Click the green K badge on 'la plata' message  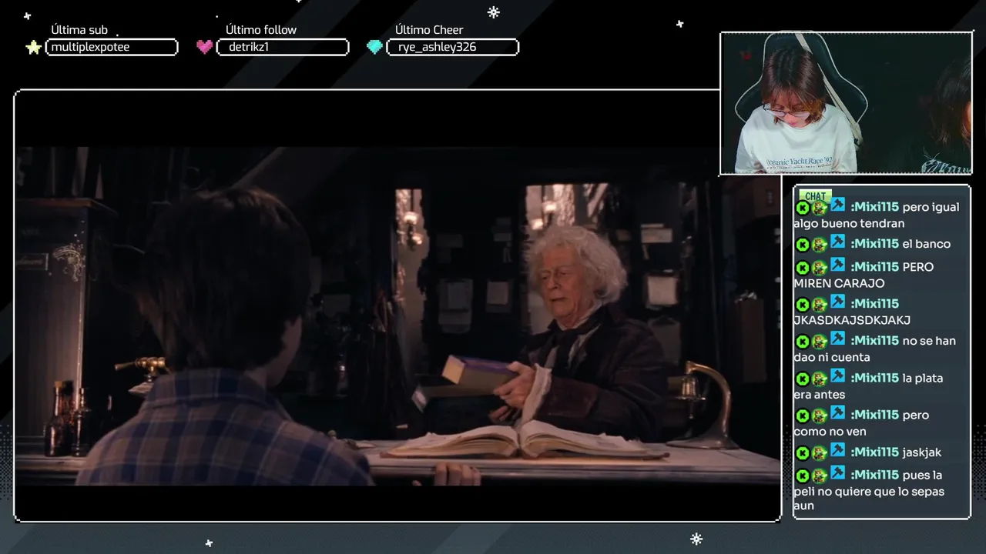(x=802, y=379)
